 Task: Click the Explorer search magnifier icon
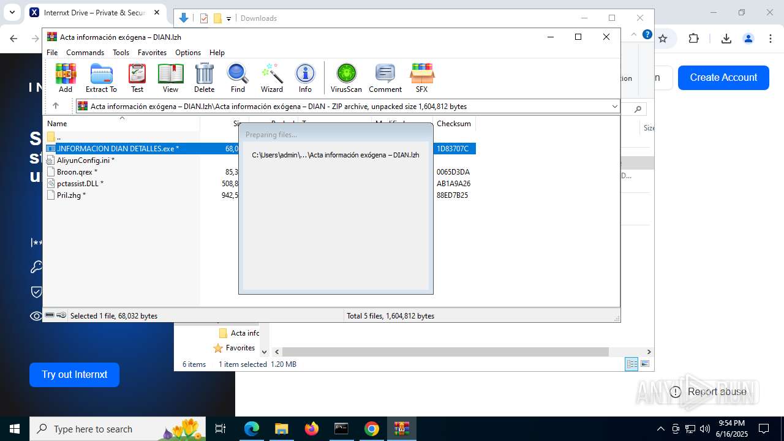[638, 110]
